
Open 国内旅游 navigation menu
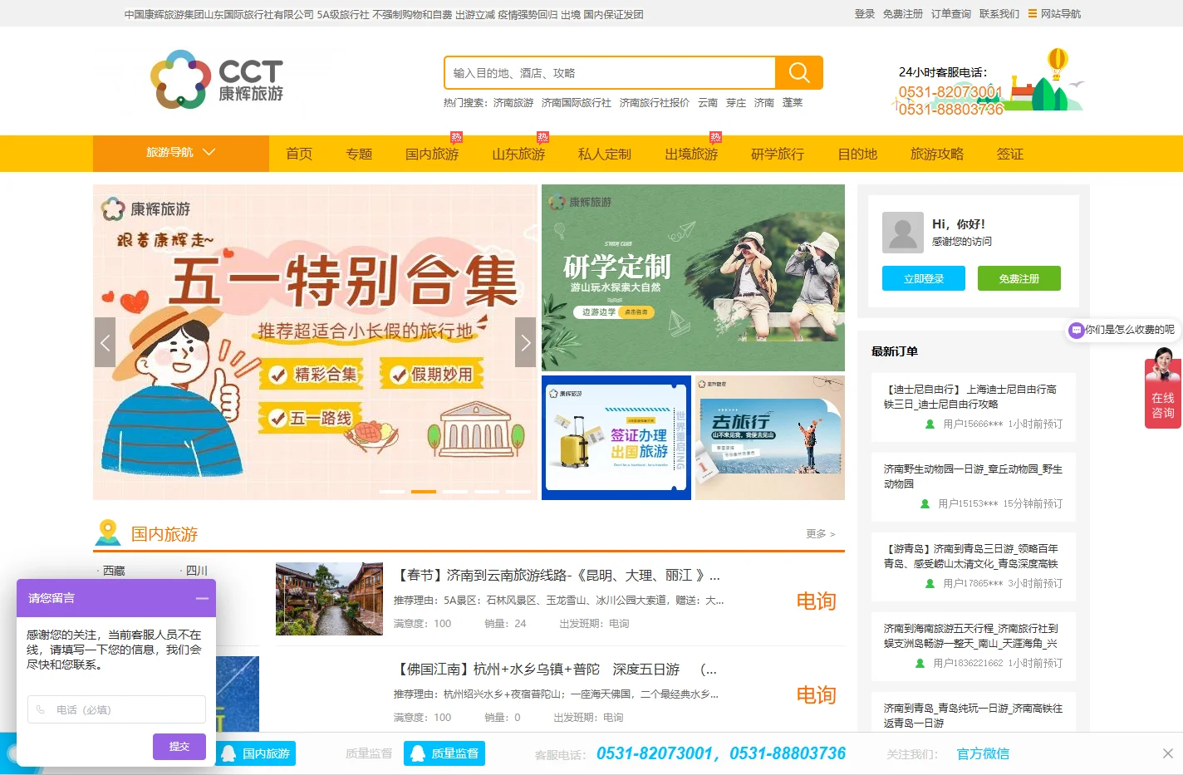pos(432,154)
